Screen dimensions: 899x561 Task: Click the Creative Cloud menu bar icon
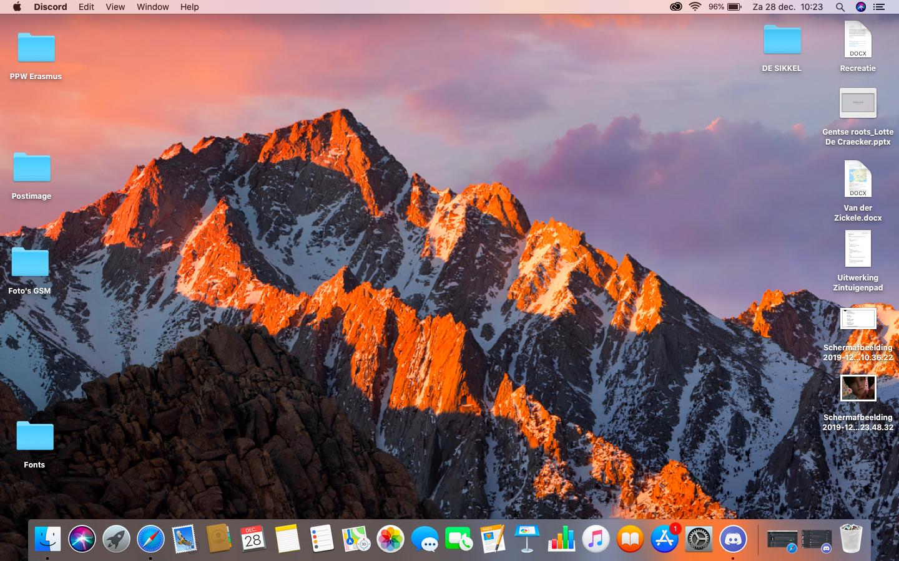675,7
